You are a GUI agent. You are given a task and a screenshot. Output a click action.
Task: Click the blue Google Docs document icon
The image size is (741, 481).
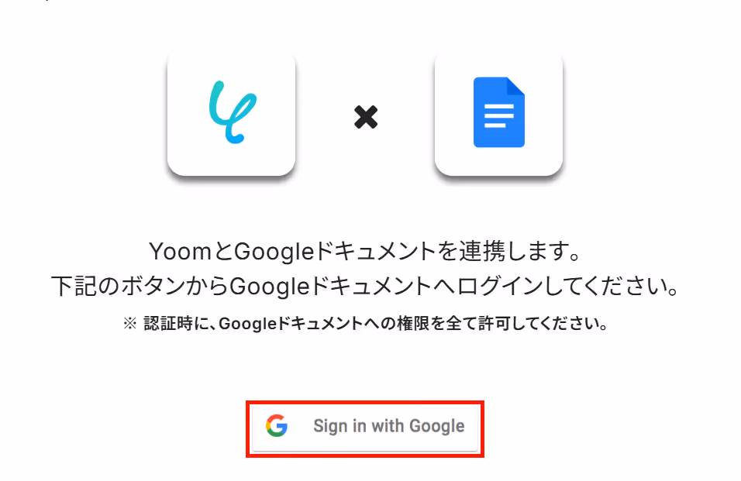point(499,112)
